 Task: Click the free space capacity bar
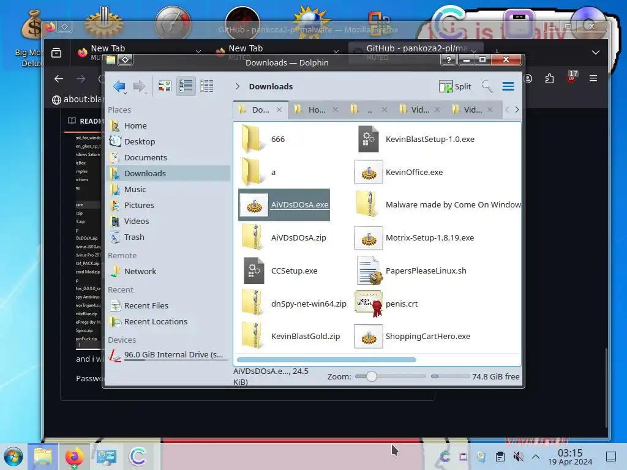click(x=449, y=376)
